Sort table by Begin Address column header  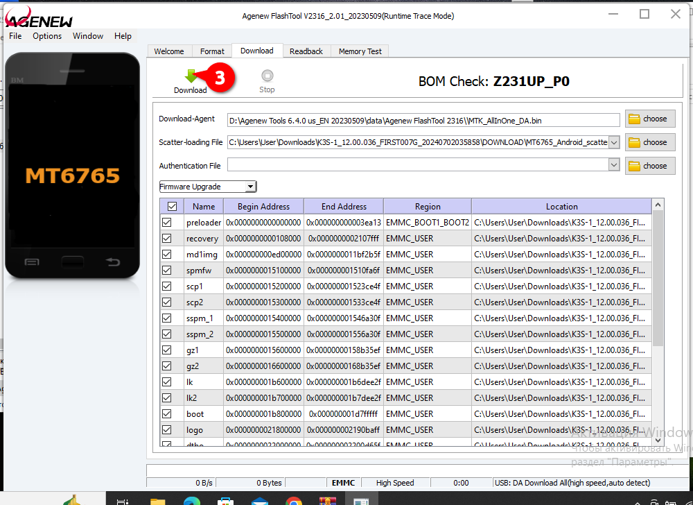(x=264, y=206)
